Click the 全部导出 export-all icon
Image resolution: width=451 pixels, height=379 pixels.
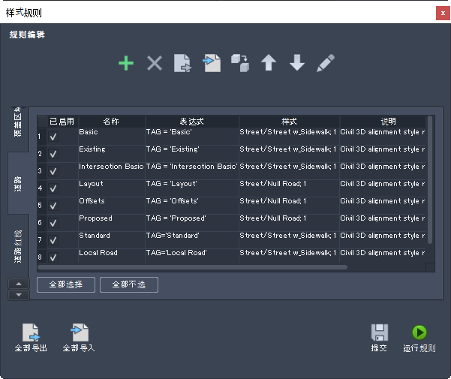click(31, 333)
